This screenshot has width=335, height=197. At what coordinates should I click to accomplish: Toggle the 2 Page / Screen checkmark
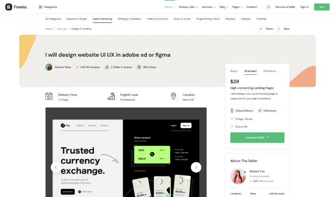(x=232, y=119)
